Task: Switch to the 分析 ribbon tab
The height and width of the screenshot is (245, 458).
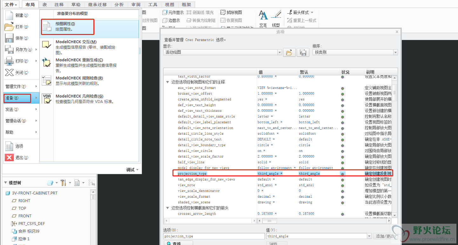Action: point(119,4)
